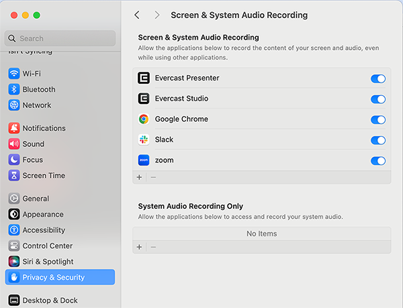Click the zoom app icon
Screen dimensions: 403x308
click(144, 160)
